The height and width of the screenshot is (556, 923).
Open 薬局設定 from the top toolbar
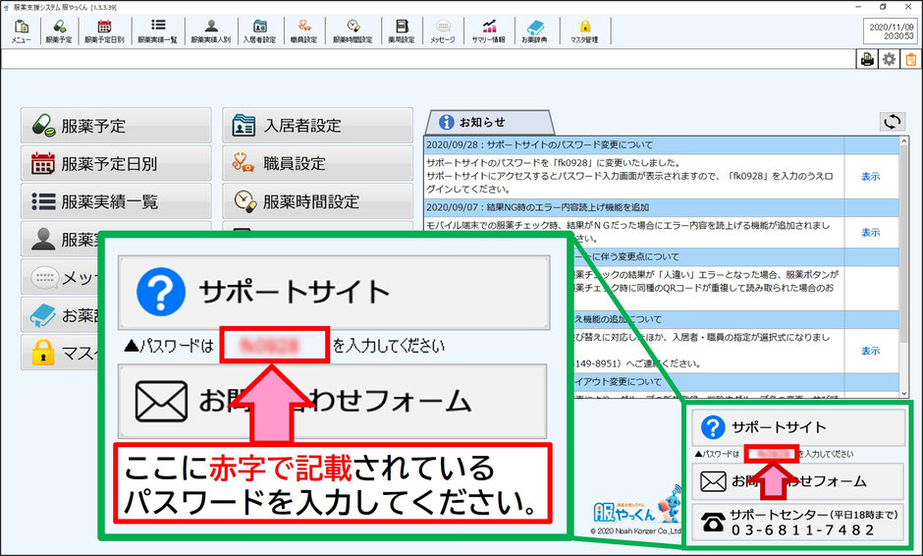coord(402,31)
